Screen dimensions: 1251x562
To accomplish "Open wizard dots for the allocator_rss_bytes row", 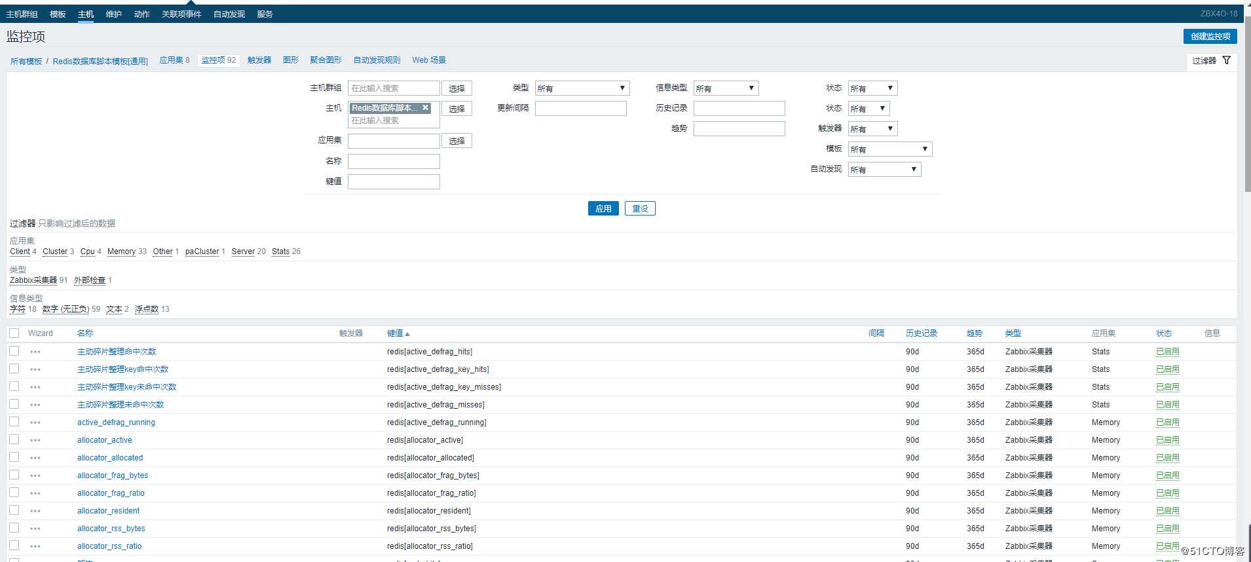I will [x=35, y=529].
